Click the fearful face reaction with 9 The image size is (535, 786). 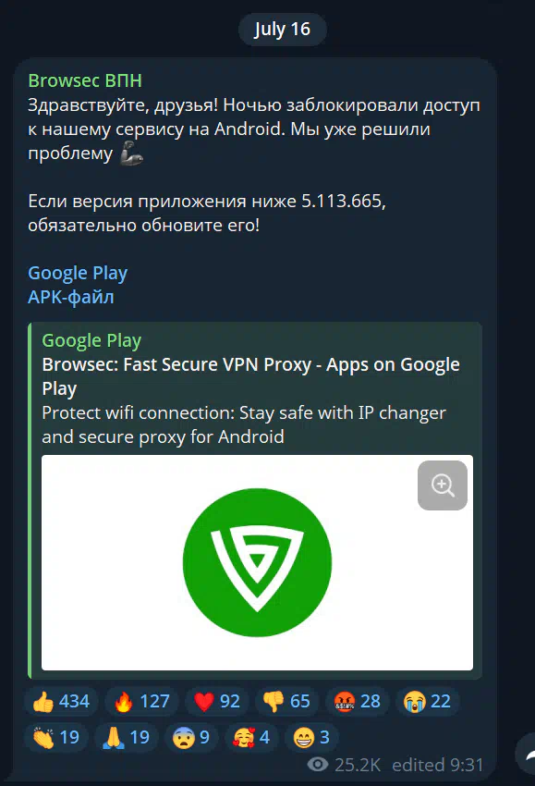pyautogui.click(x=191, y=737)
